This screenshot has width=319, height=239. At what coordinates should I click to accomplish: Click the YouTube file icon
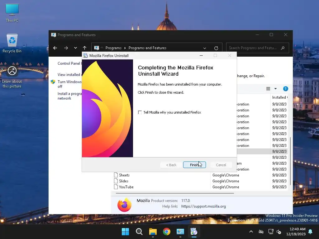click(116, 187)
